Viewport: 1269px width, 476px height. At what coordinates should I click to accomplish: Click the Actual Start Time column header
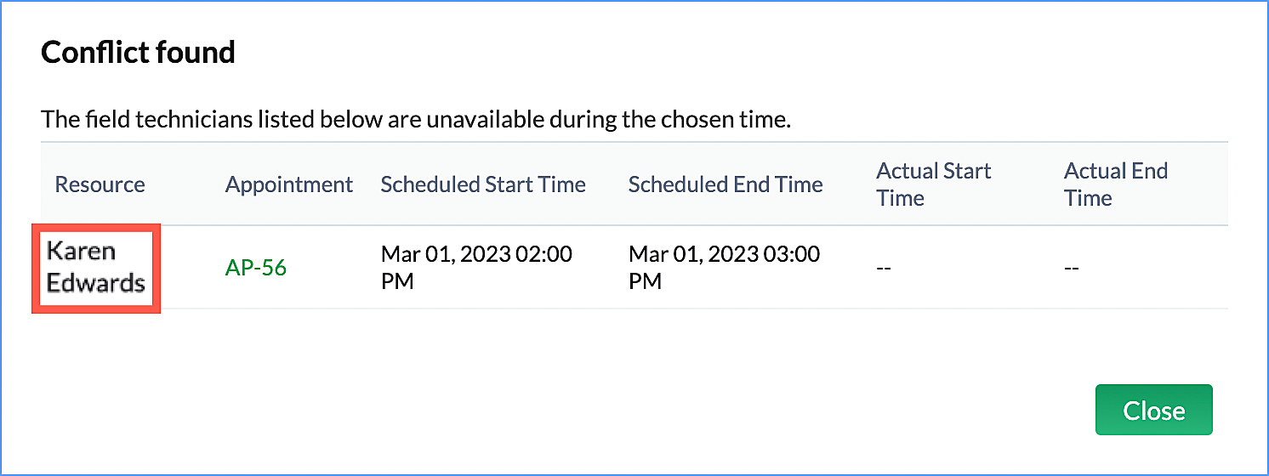pos(933,184)
